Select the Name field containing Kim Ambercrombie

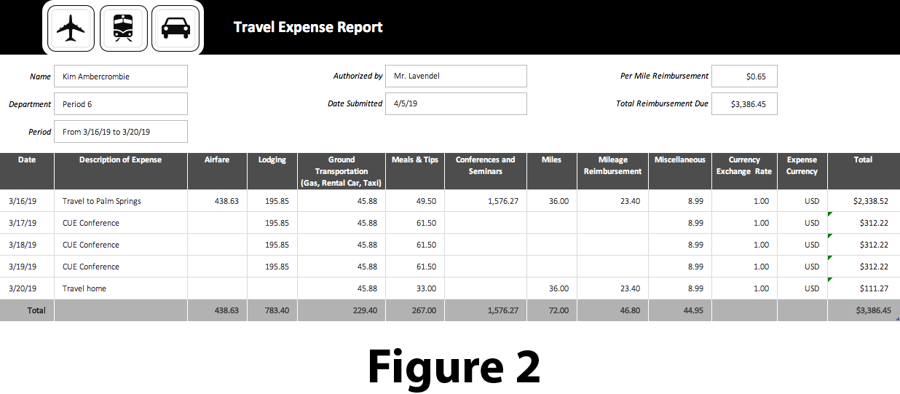click(121, 76)
